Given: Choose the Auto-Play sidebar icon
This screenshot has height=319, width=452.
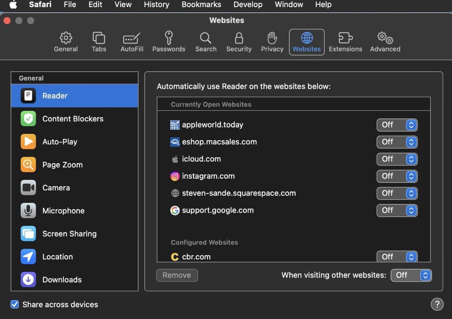Looking at the screenshot, I should pyautogui.click(x=29, y=142).
